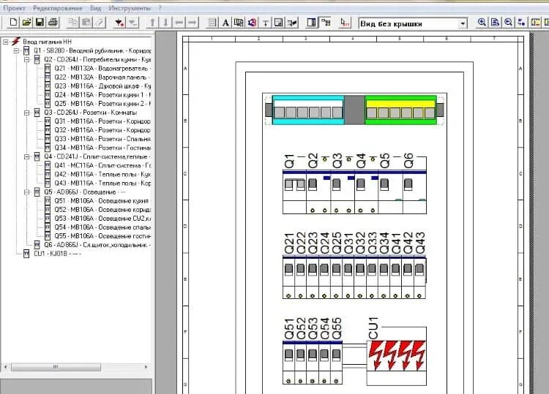Click the fit page view icon

pos(495,23)
